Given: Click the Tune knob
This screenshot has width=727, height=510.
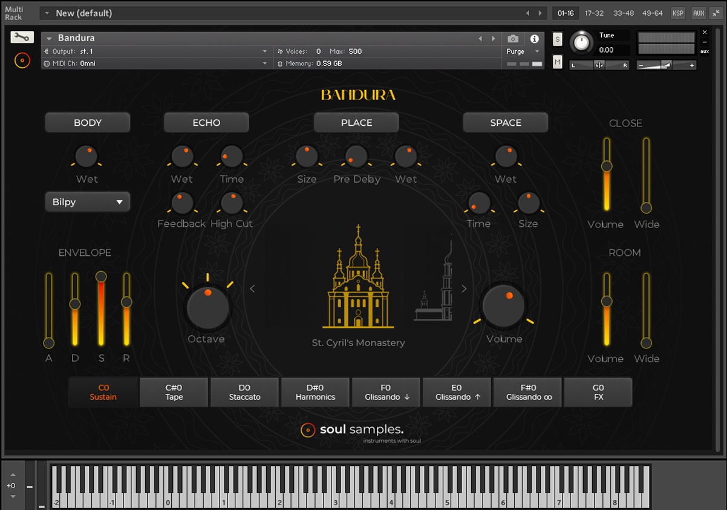Looking at the screenshot, I should (582, 42).
